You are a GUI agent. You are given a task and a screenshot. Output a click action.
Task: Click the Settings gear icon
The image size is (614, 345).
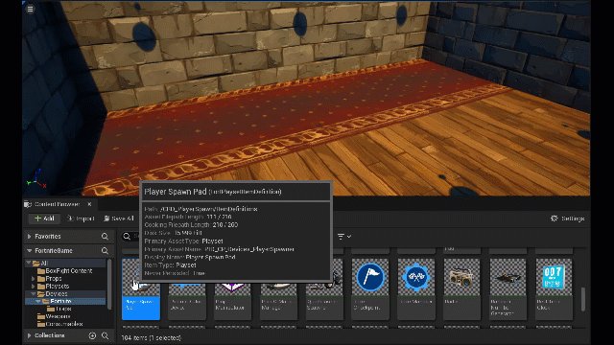(x=555, y=218)
